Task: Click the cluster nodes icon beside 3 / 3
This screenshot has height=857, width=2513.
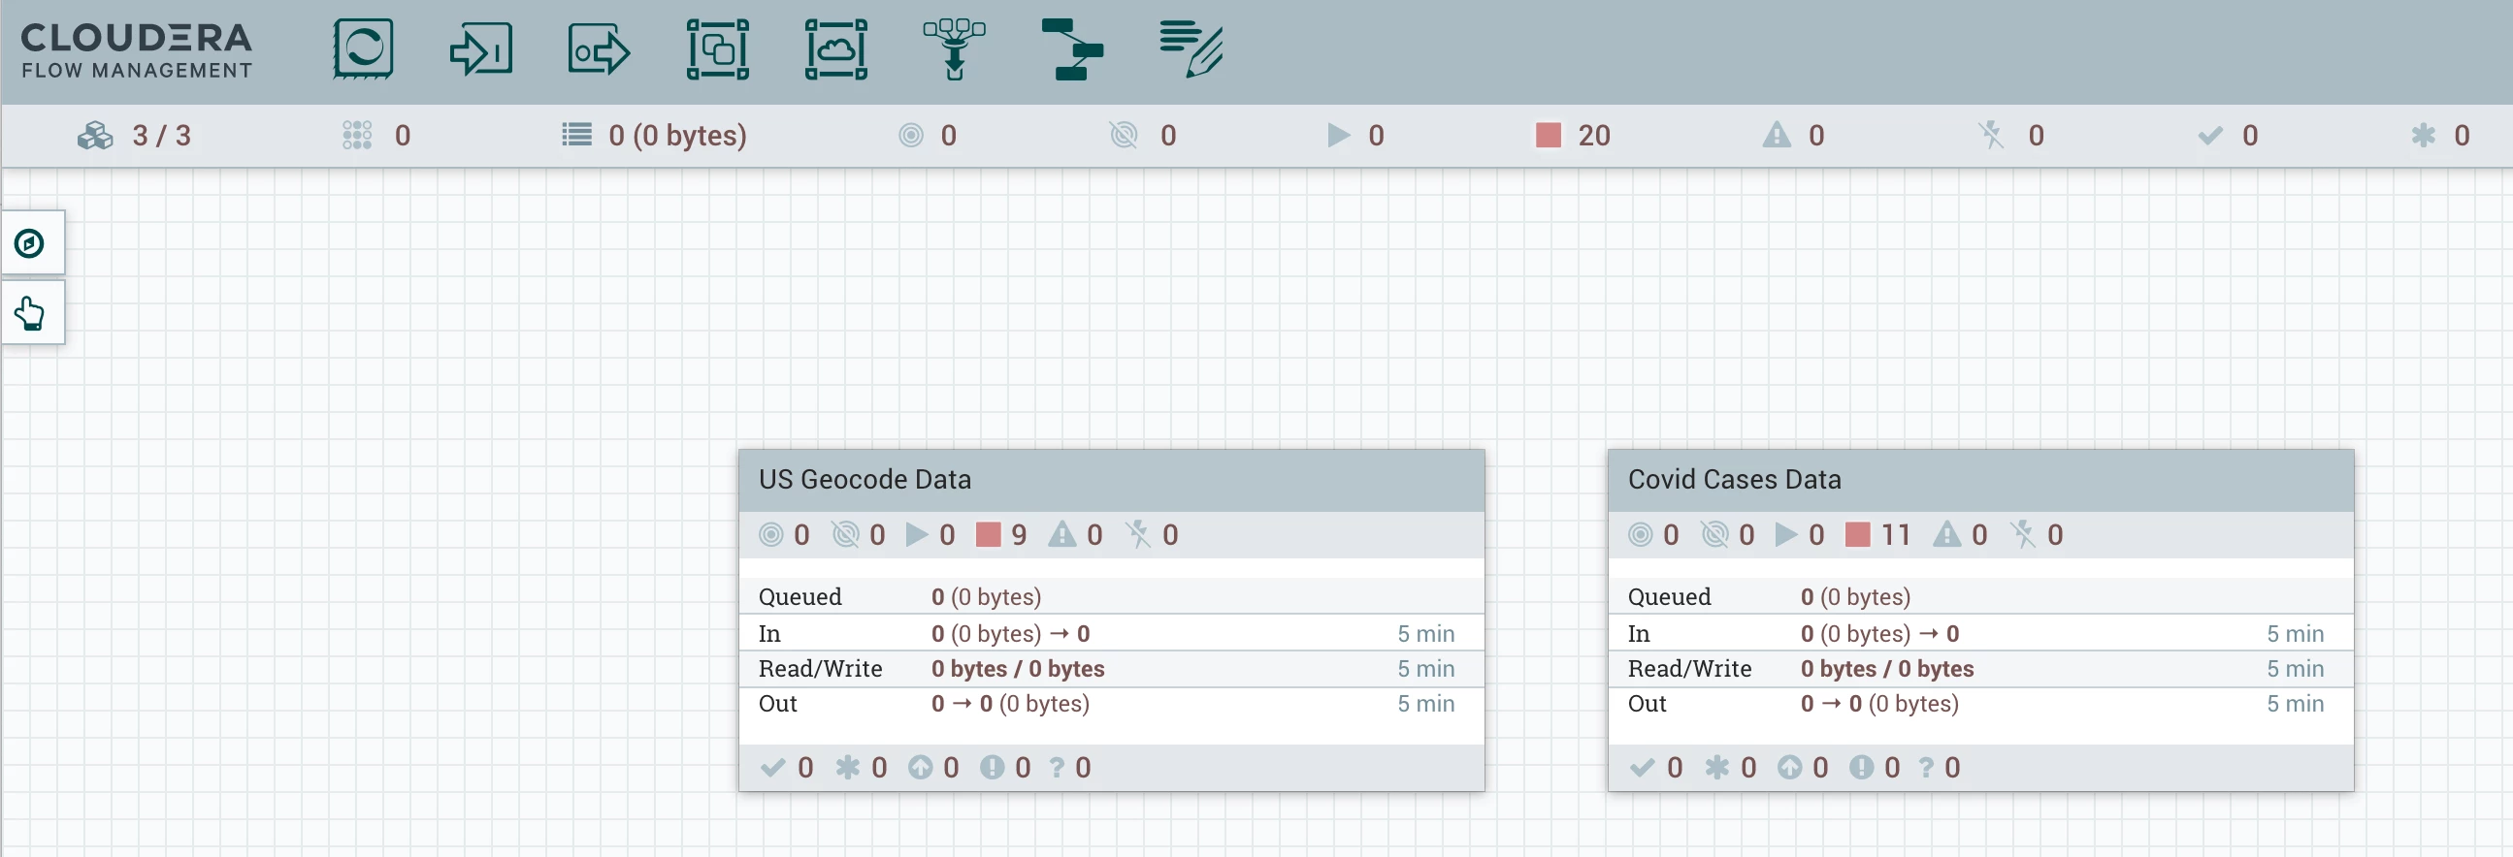Action: point(96,135)
